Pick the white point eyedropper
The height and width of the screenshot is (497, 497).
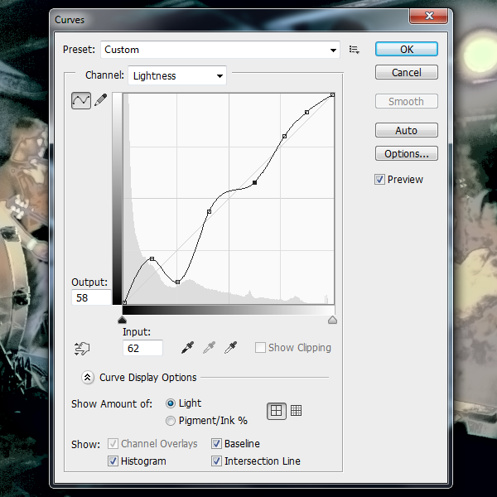coord(231,347)
